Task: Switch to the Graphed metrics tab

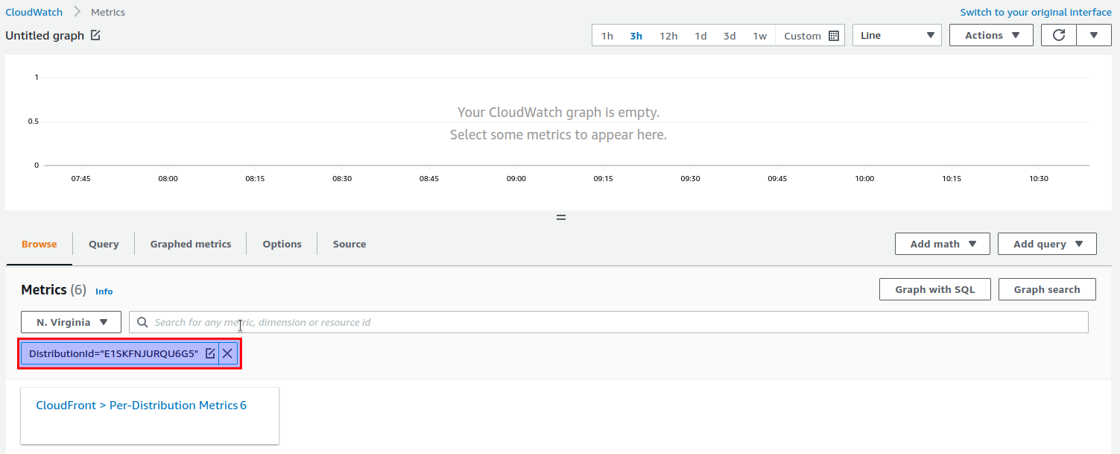Action: (190, 243)
